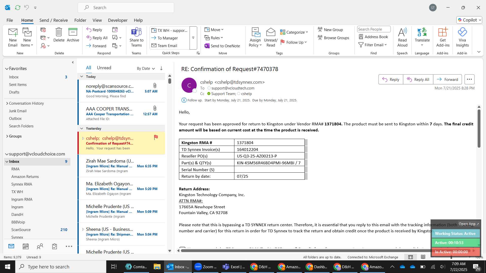Open the File menu
The image size is (486, 273).
coord(10,20)
